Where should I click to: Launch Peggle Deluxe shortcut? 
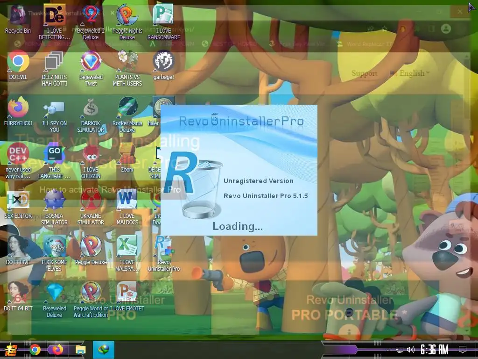tap(91, 251)
